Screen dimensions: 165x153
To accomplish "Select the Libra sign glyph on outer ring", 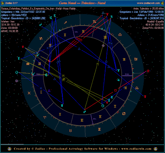I will pyautogui.click(x=120, y=34).
